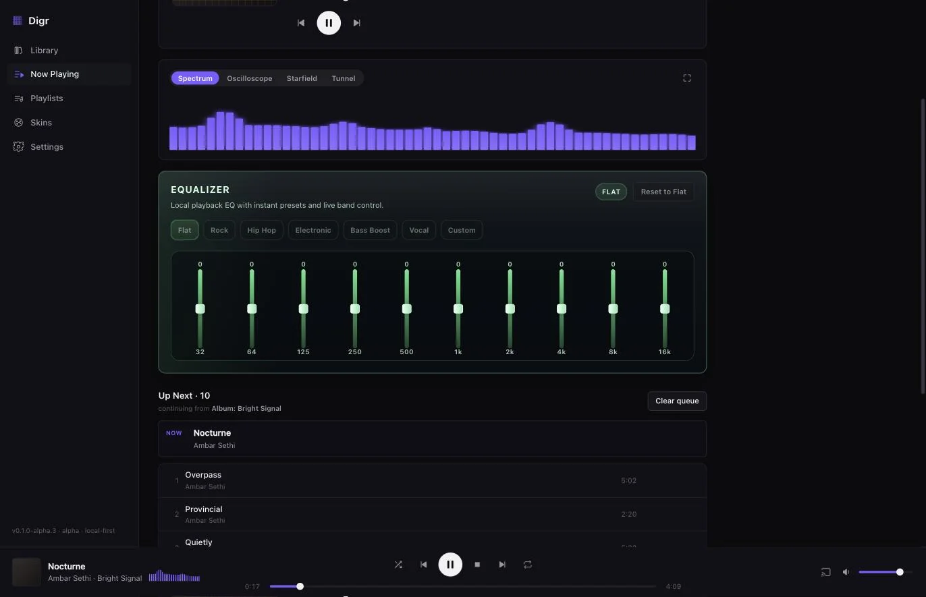Click the page vertical scrollbar

point(923,246)
